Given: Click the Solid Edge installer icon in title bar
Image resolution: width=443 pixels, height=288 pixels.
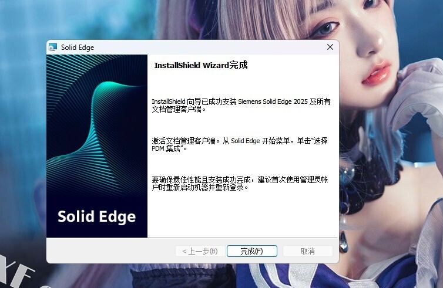Looking at the screenshot, I should click(x=53, y=47).
